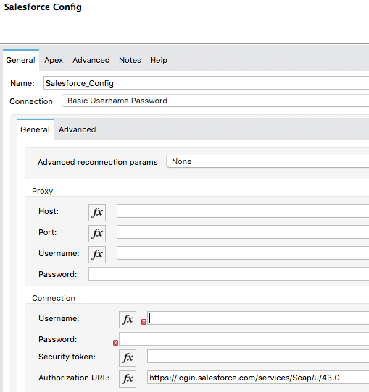
Task: Open the Help tab
Action: (159, 60)
